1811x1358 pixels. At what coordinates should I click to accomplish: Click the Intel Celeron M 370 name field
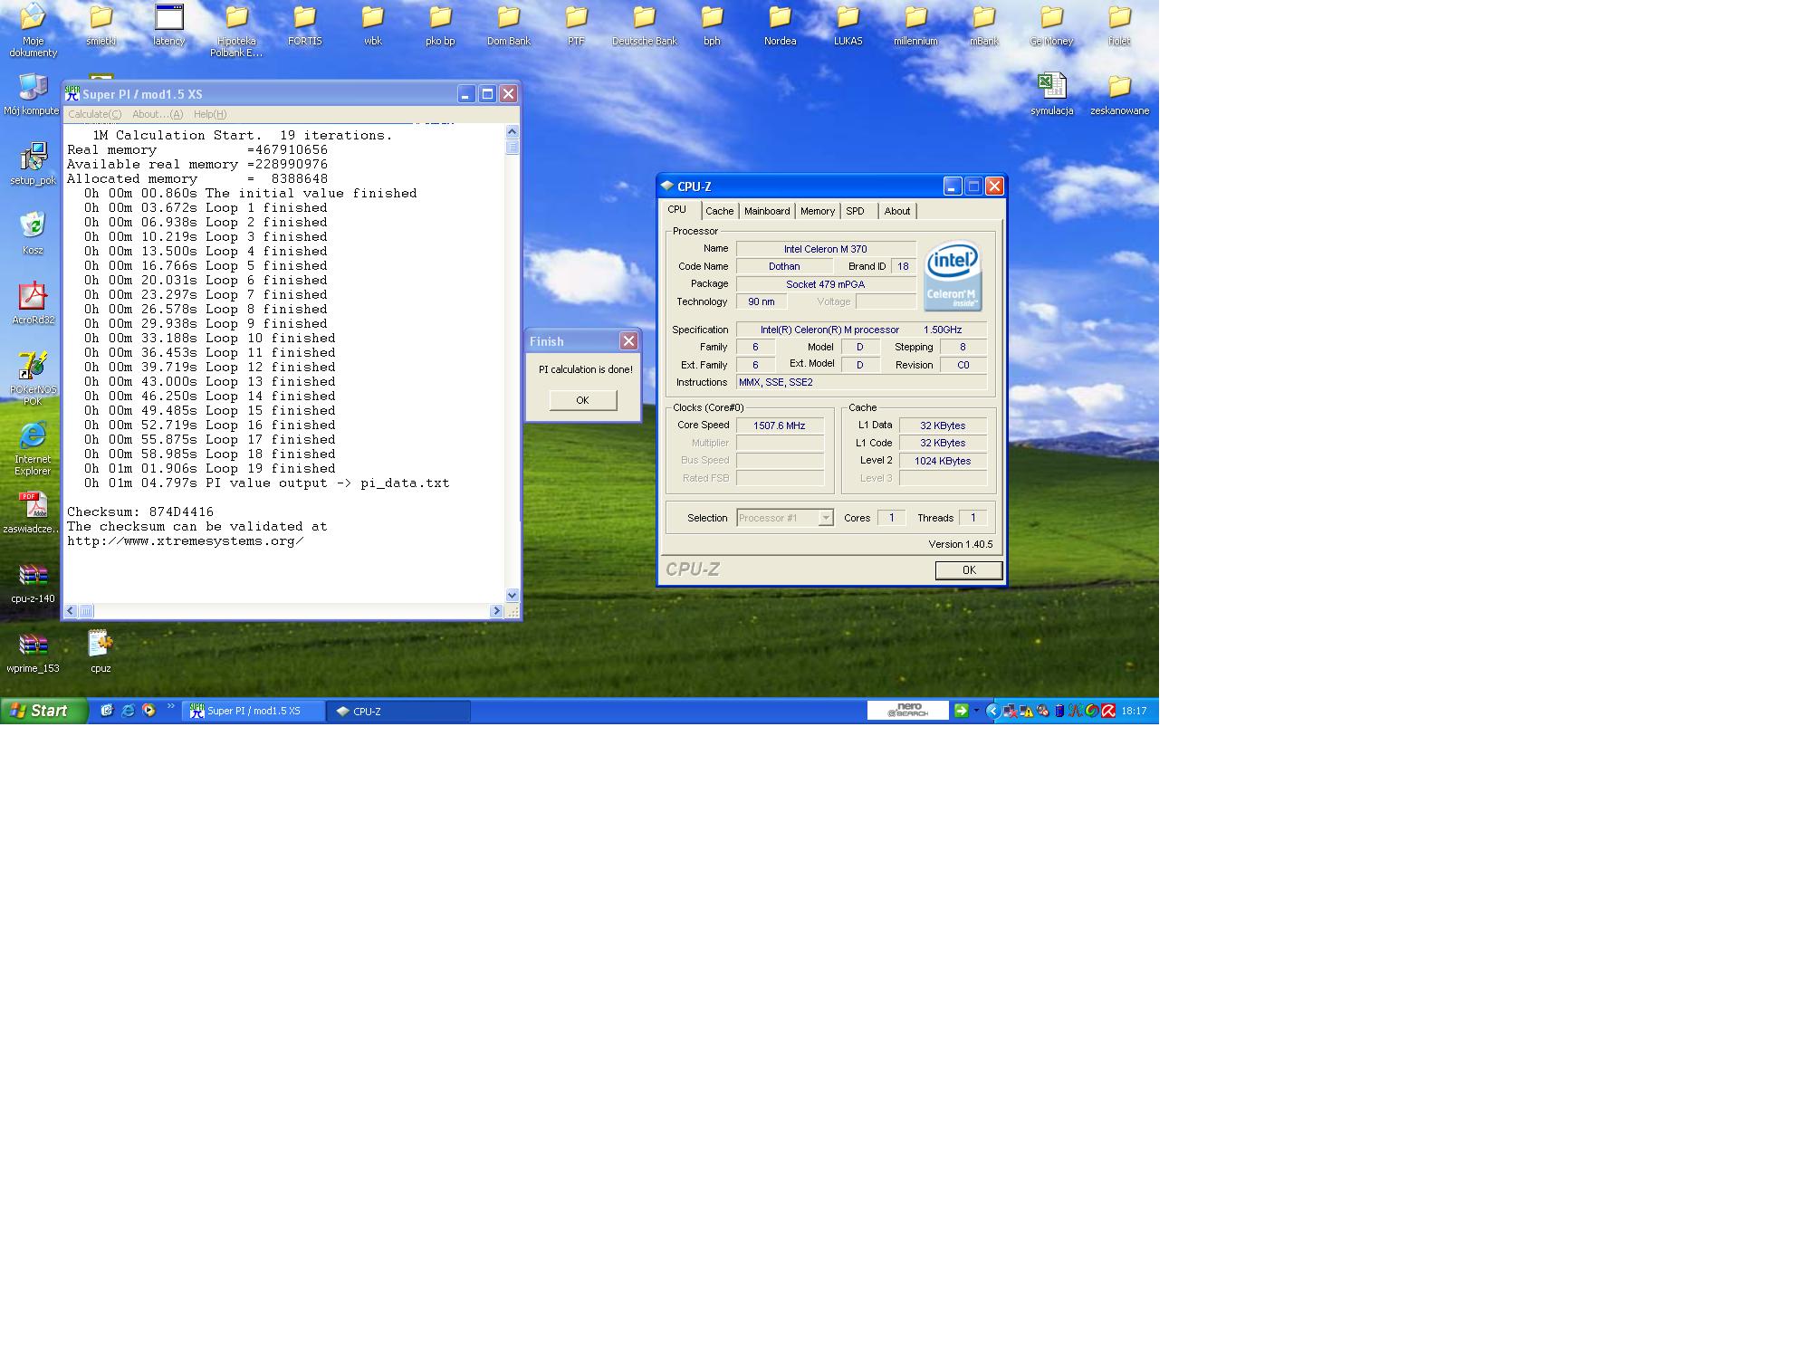pos(826,249)
